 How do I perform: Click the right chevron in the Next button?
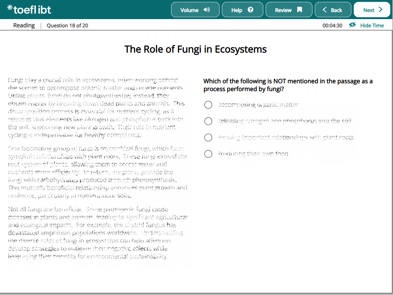click(381, 10)
